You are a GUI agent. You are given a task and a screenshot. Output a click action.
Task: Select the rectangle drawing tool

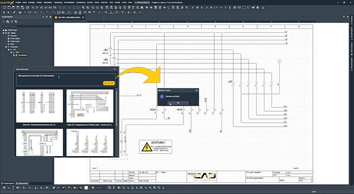point(30,12)
